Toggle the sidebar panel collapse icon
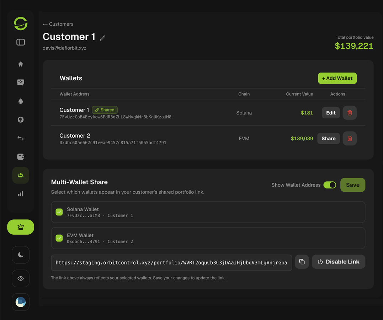 (x=21, y=42)
